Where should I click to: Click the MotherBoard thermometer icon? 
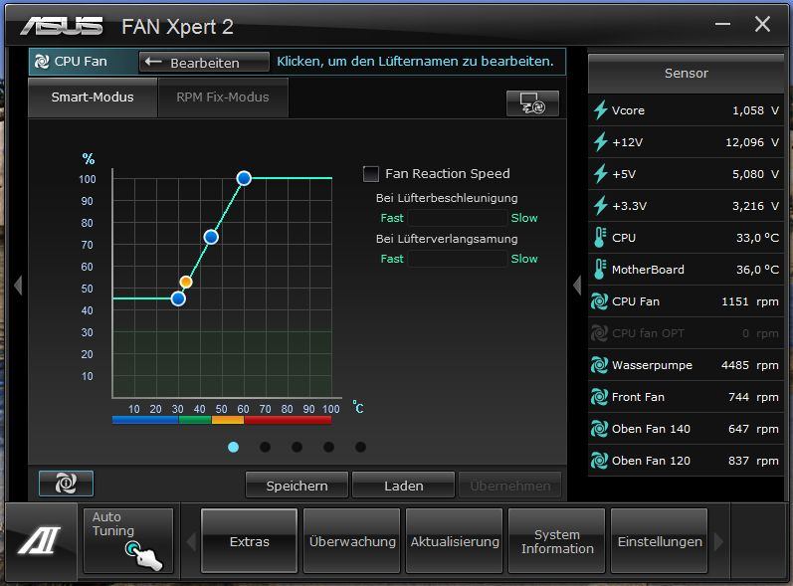tap(600, 270)
